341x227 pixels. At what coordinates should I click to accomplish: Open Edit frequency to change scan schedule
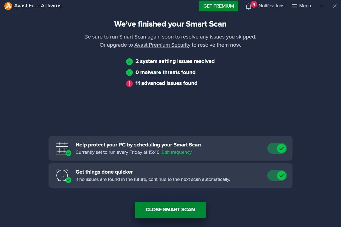tap(176, 152)
